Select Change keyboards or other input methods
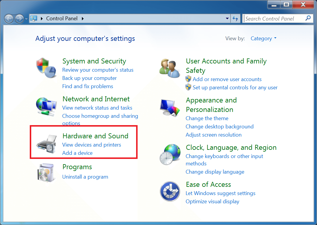This screenshot has height=225, width=317. tap(224, 160)
